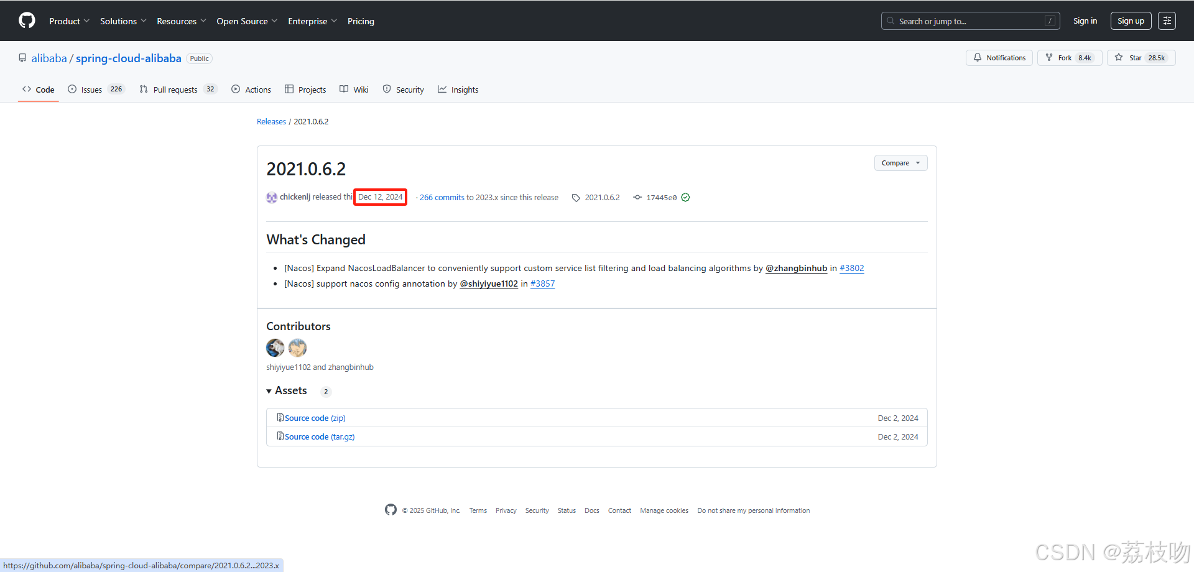Click second contributor avatar zhangbinhub
1194x572 pixels.
[298, 348]
